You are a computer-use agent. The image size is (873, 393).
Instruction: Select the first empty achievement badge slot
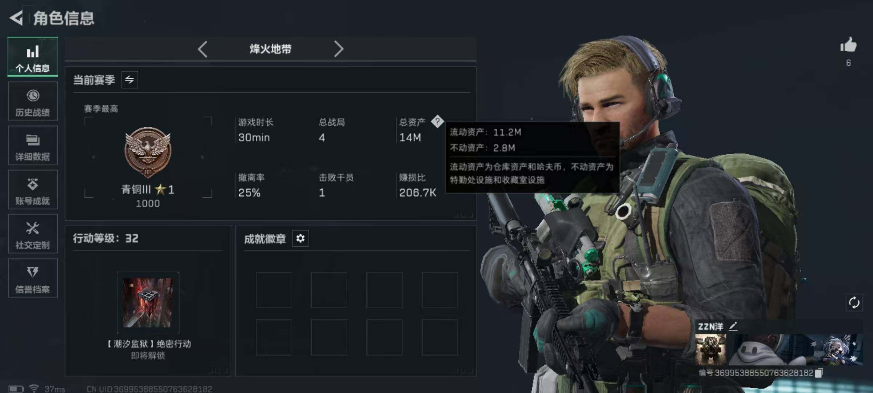[274, 290]
